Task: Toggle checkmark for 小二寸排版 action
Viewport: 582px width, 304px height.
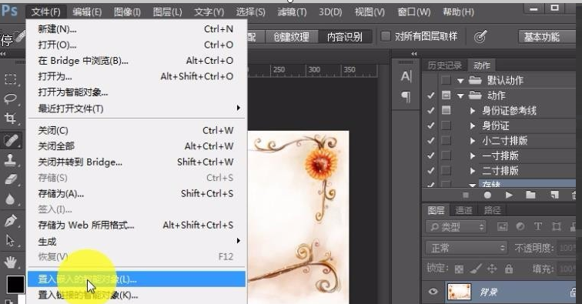Action: [430, 141]
